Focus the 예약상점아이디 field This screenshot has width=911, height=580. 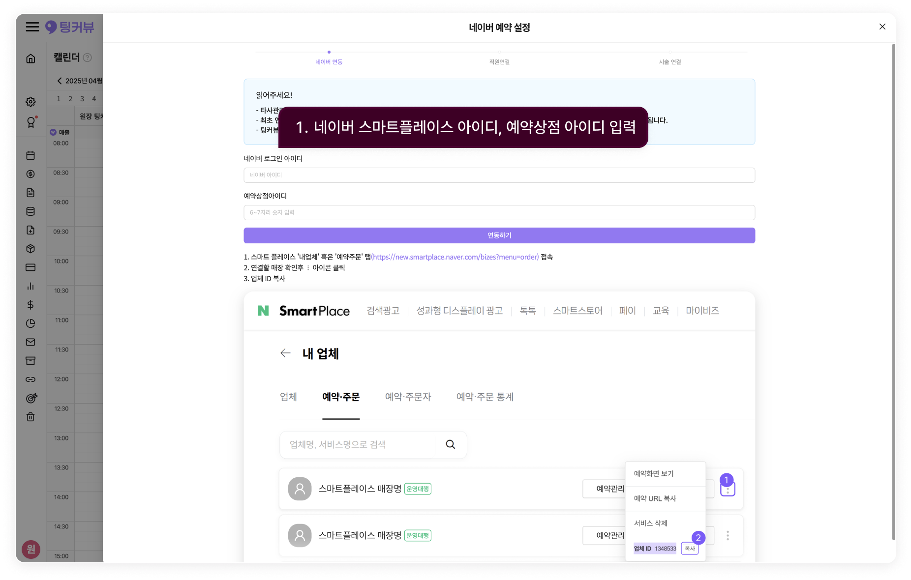(499, 212)
